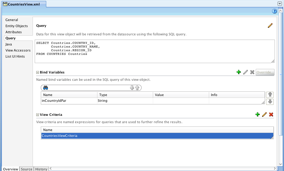This screenshot has width=284, height=171.
Task: Click inside the SQL query text area
Action: (155, 51)
